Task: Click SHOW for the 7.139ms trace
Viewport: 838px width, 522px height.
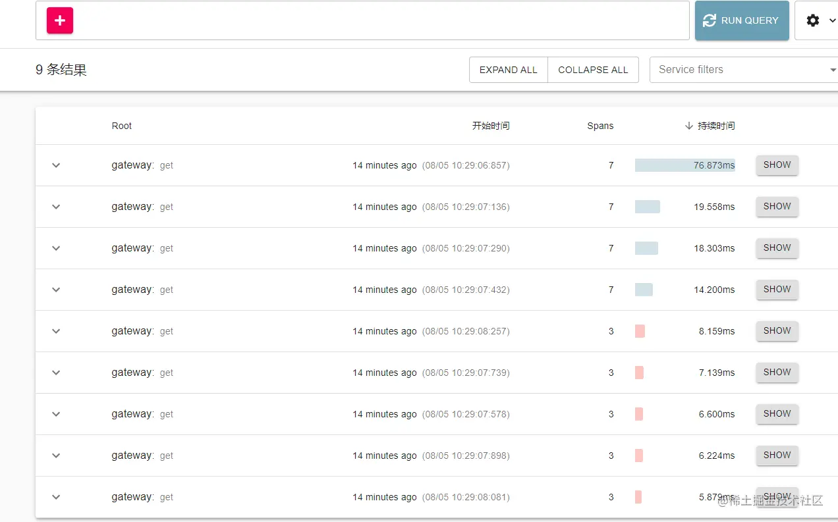Action: click(777, 373)
